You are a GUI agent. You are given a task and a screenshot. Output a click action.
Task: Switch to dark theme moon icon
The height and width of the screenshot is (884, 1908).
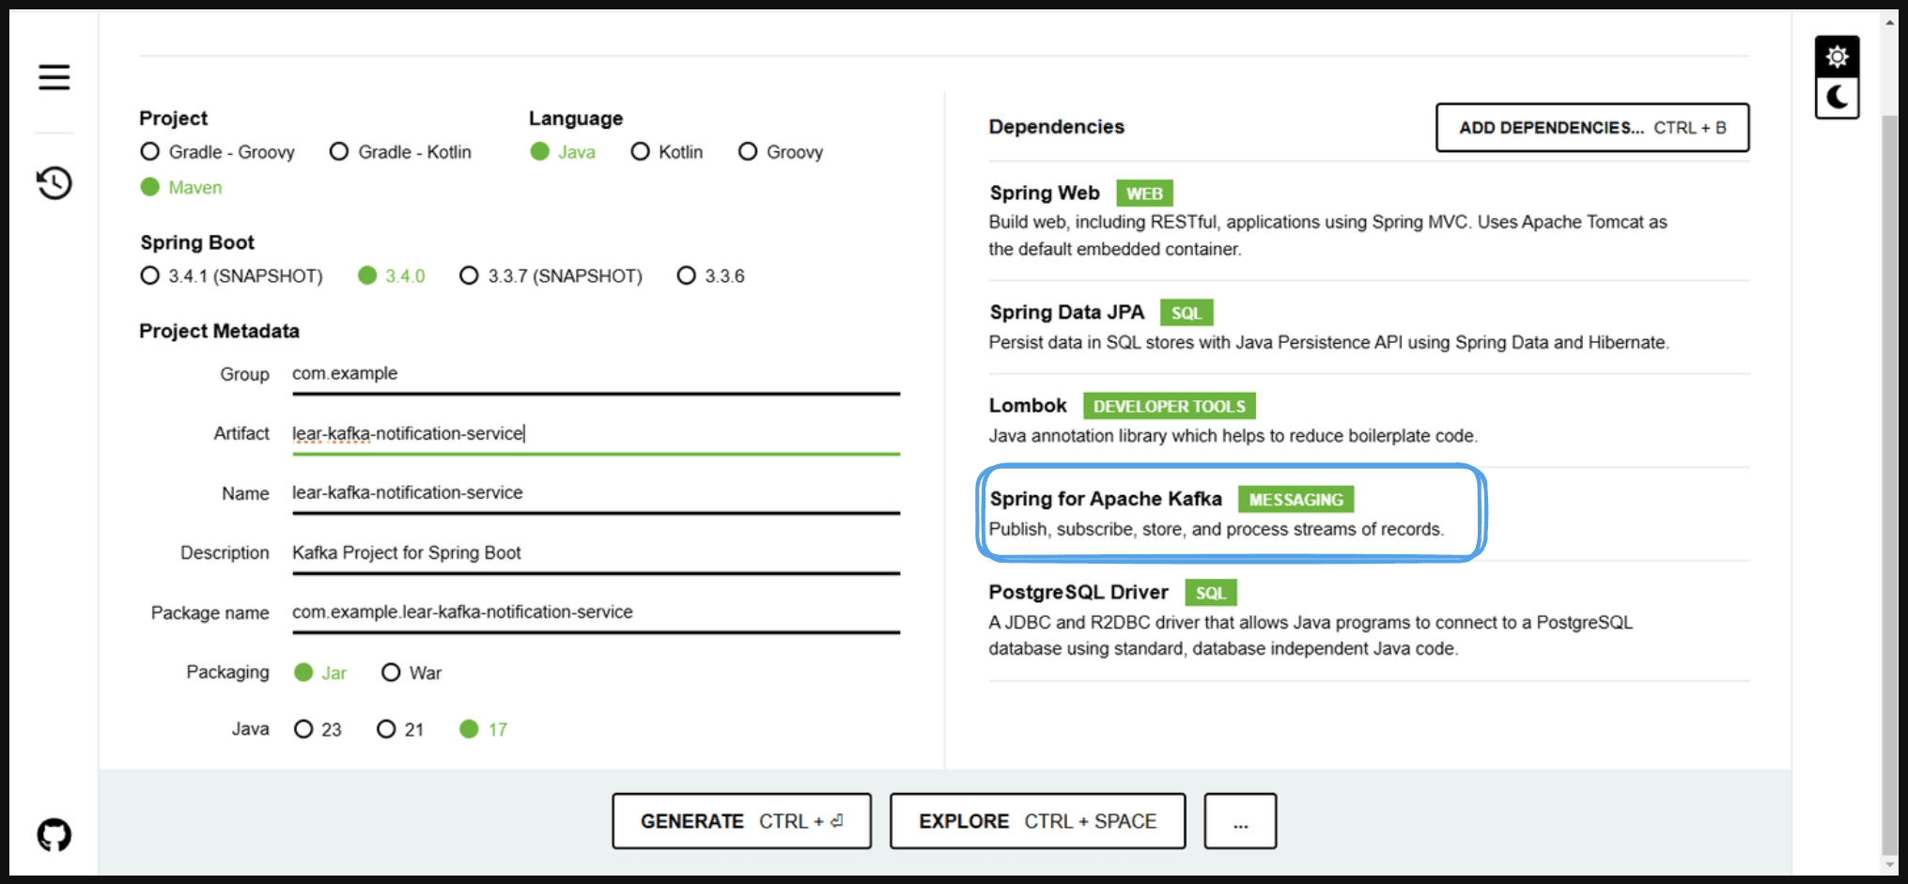1837,98
